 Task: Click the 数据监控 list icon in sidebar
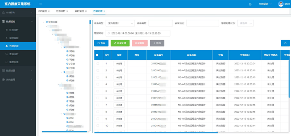point(3,21)
